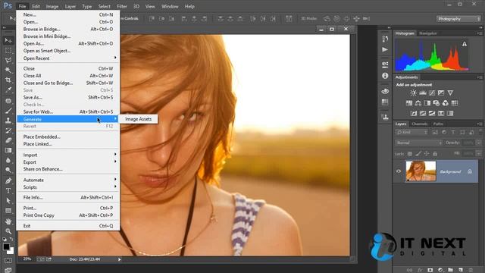This screenshot has height=273, width=485.
Task: Create a new layer from Layers footer
Action: [x=461, y=270]
